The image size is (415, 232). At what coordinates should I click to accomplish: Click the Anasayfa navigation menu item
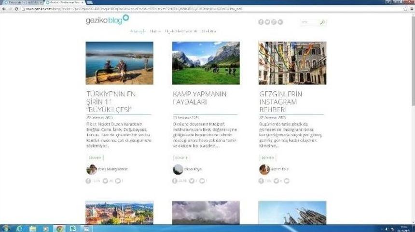138,31
